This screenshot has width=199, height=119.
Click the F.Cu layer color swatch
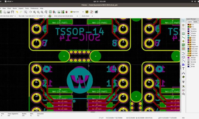coord(188,25)
